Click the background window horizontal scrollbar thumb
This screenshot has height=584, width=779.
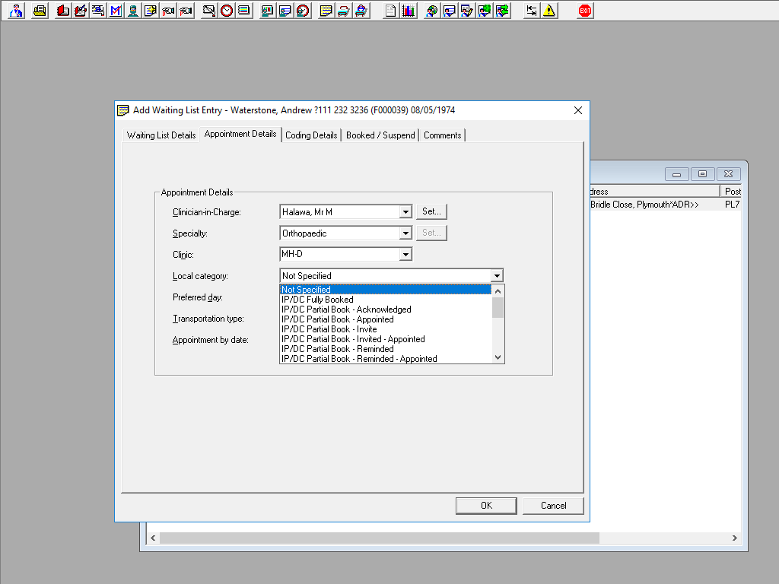[x=380, y=538]
